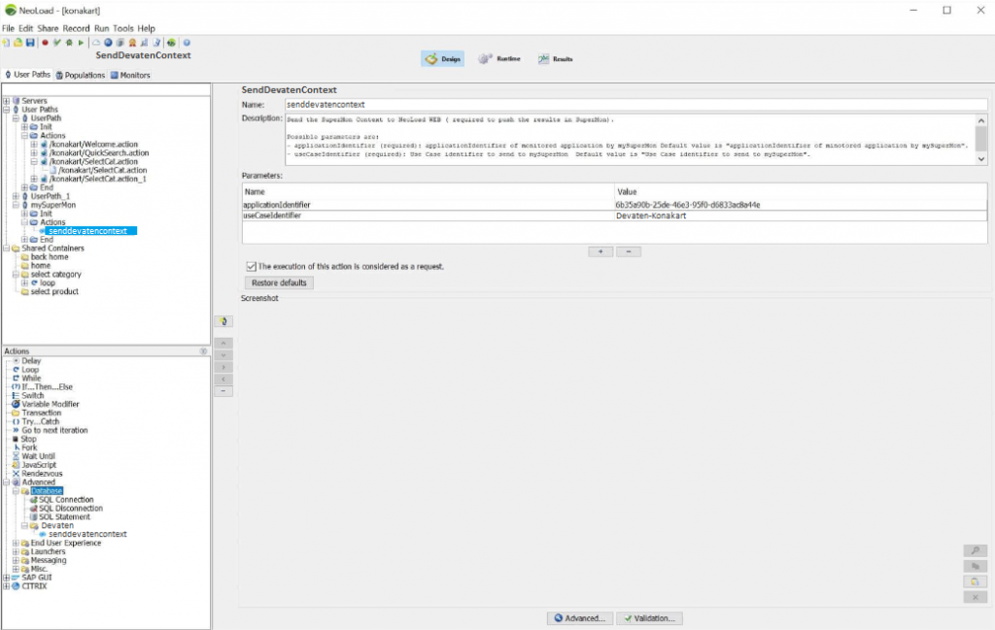Click the Restore defaults button

pyautogui.click(x=279, y=283)
